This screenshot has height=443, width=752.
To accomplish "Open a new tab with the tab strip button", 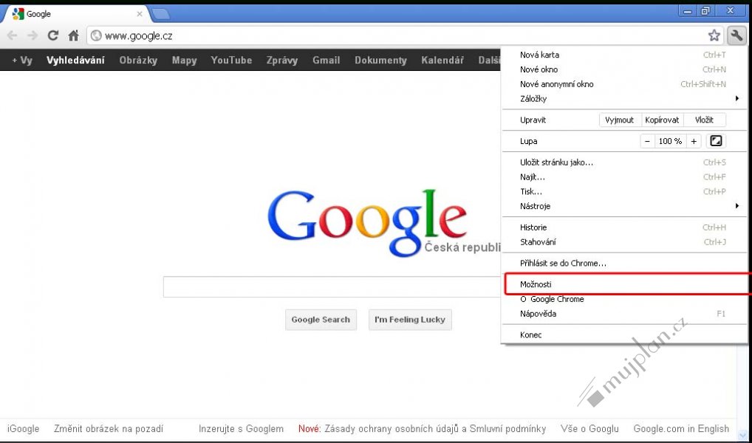I will (160, 14).
